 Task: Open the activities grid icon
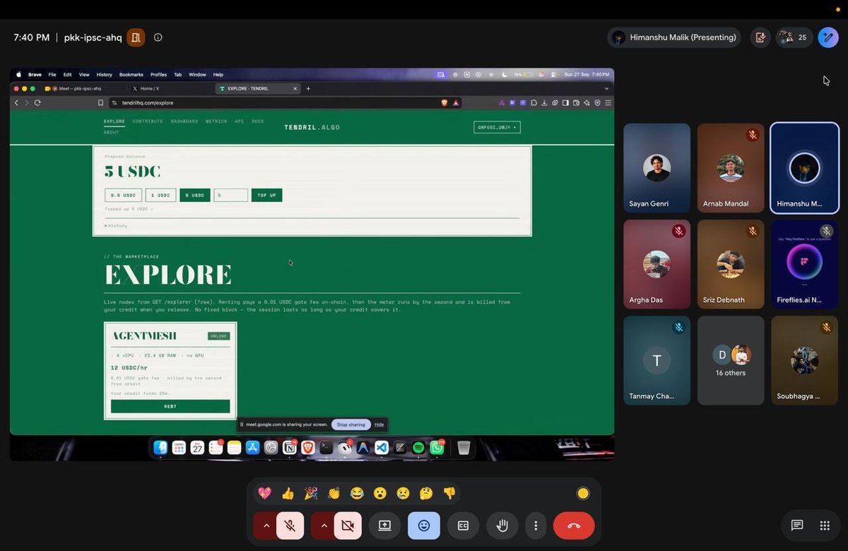tap(825, 525)
